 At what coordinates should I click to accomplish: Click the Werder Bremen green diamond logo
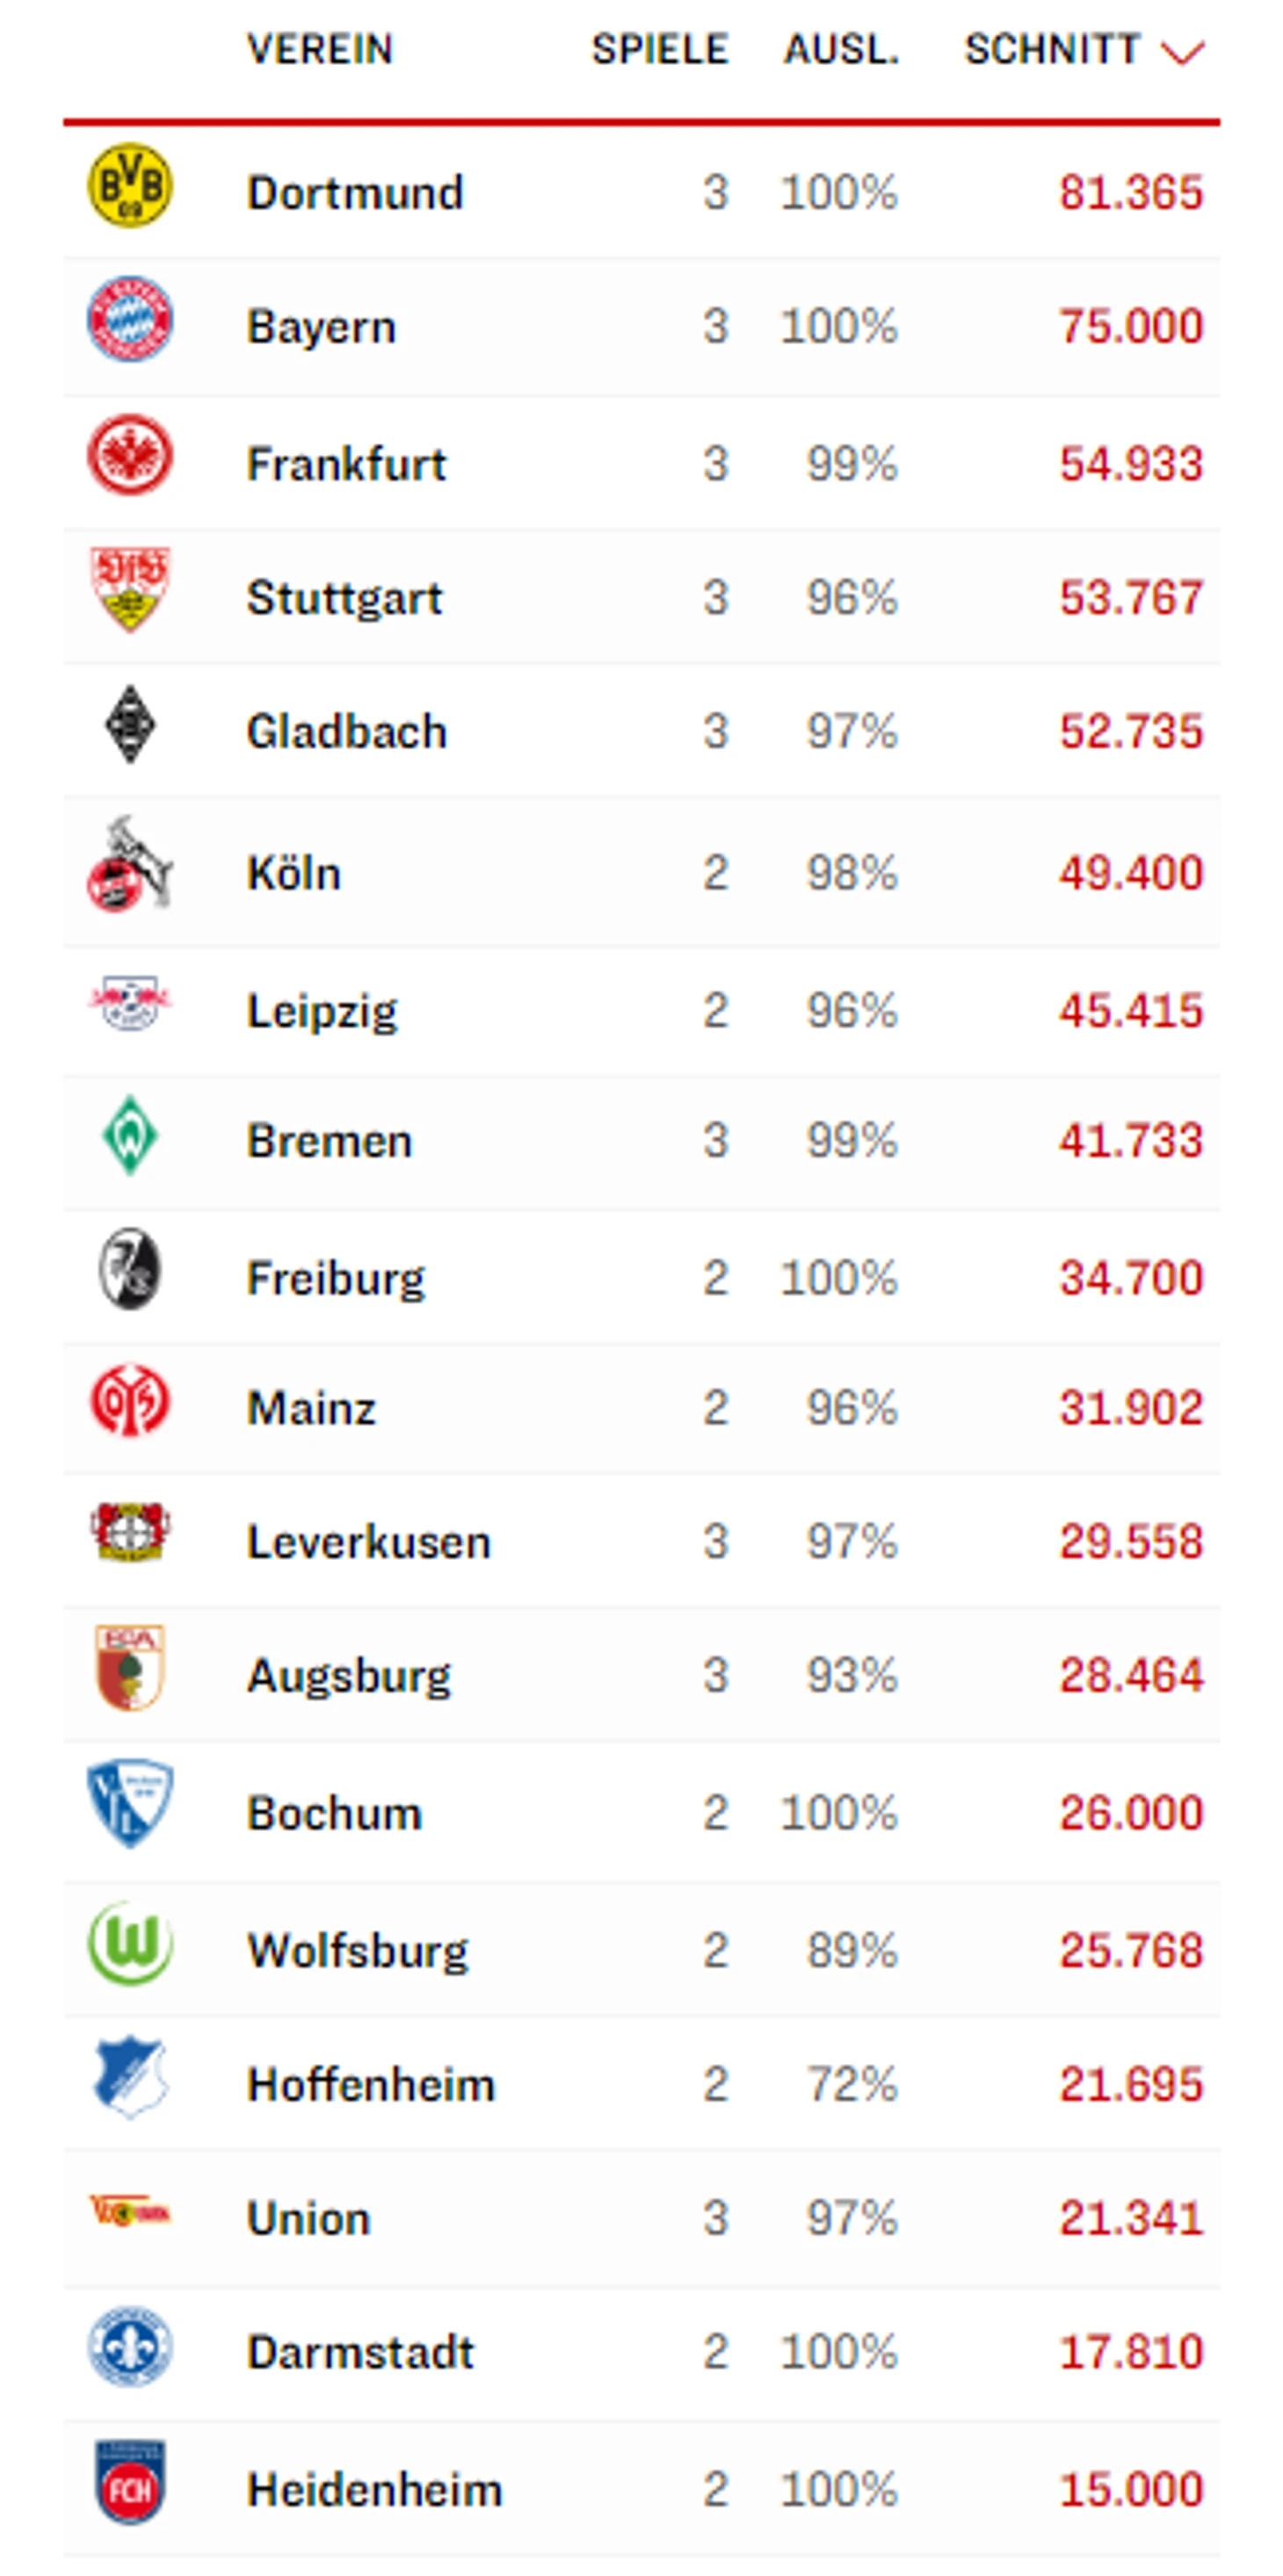click(x=130, y=1135)
